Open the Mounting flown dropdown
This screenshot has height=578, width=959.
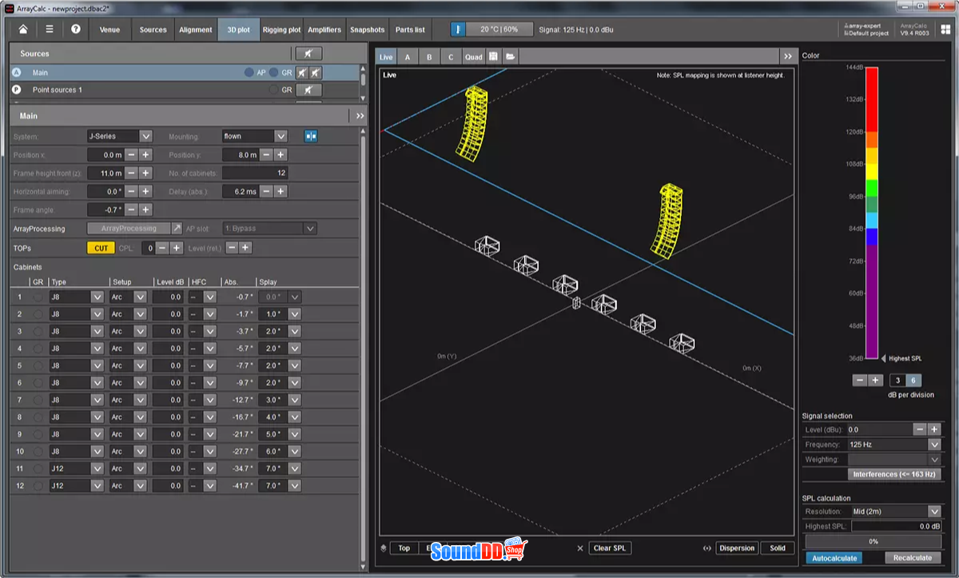[281, 137]
